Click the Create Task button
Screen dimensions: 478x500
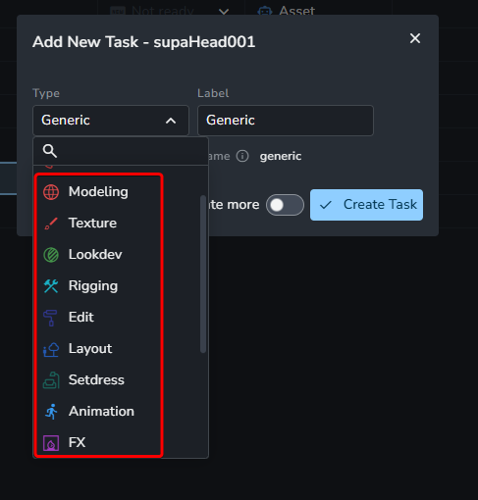366,205
